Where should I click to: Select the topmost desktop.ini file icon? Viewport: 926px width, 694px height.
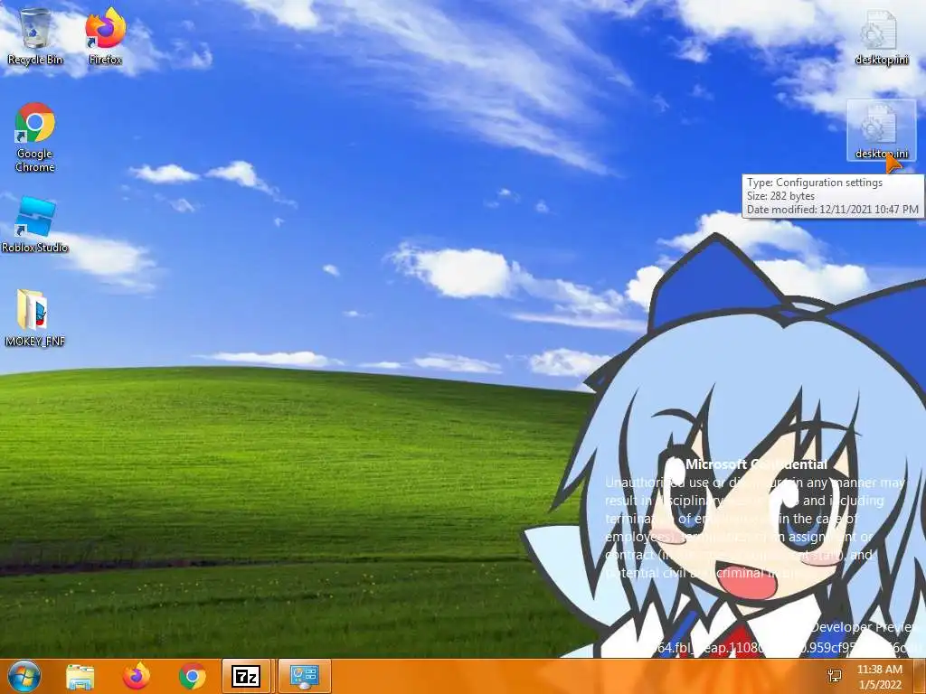[x=881, y=36]
